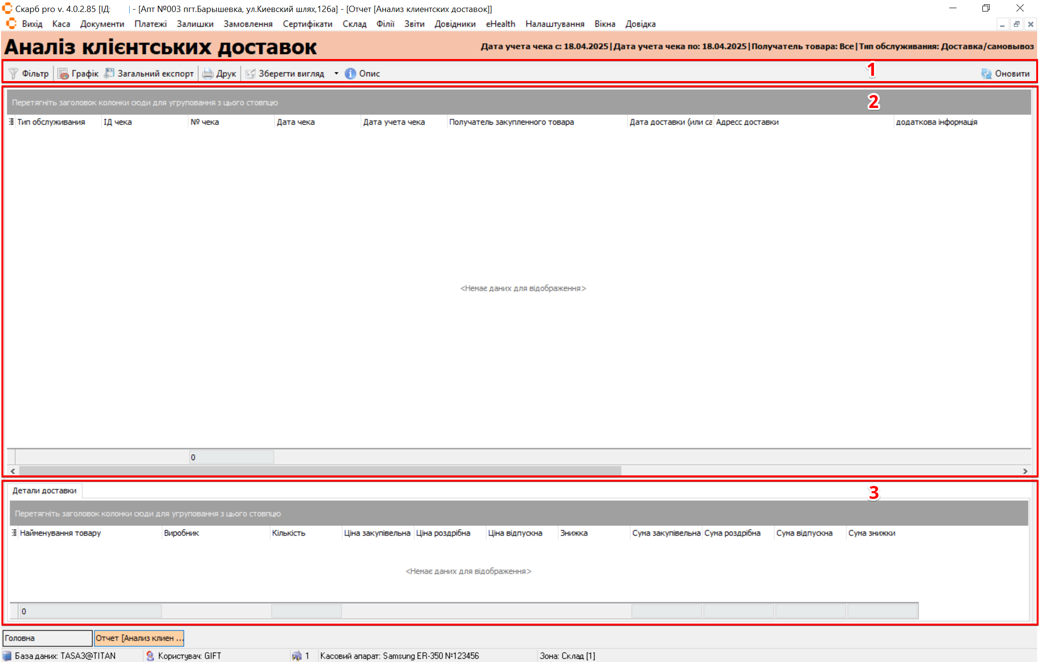Click the Фільтр funnel icon
The height and width of the screenshot is (662, 1041).
(x=13, y=73)
